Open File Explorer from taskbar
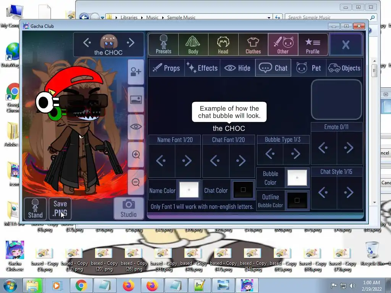 click(32, 285)
